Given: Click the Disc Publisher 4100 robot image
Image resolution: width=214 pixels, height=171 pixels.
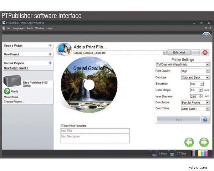Looking at the screenshot, I should pyautogui.click(x=12, y=81).
